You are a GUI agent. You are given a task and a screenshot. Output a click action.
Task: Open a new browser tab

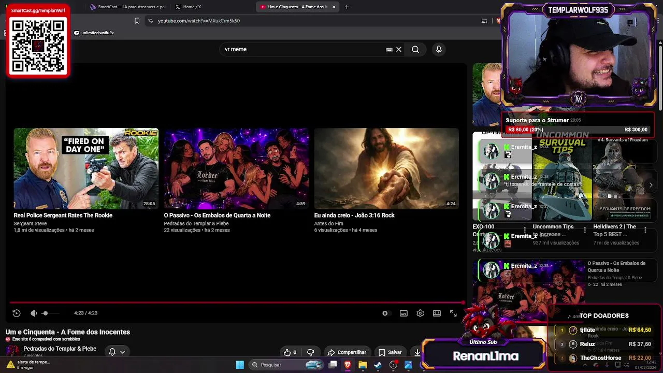[x=347, y=7]
